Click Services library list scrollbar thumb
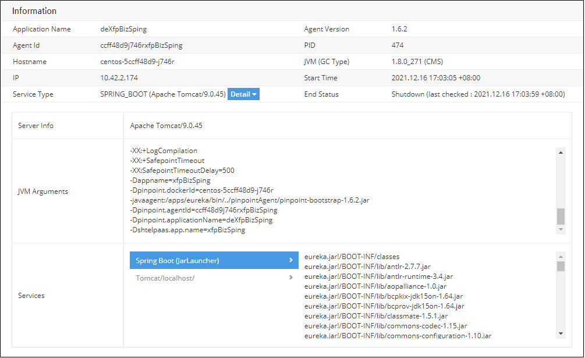Screen dimensions: 585x358 coord(561,266)
